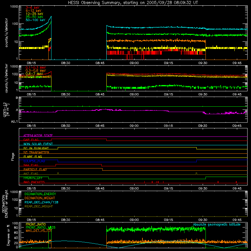This screenshot has height=251, width=251.
Task: Click the FLARE_FLAG label
Action: (x=33, y=157)
